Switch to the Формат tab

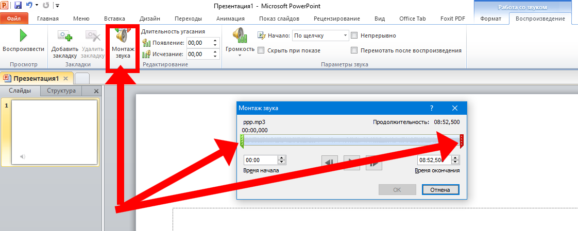tap(490, 19)
